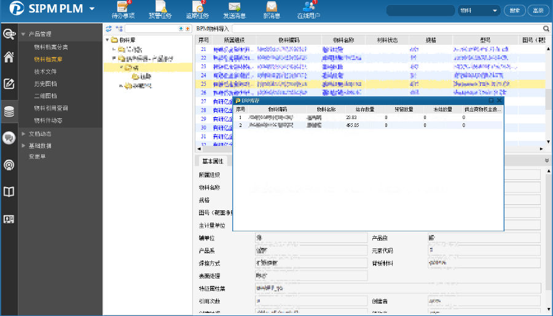Screen dimensions: 553x316
Task: Refresh the material library tree
Action: pos(109,29)
